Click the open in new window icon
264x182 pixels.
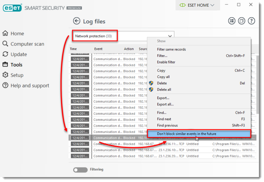pos(242,21)
